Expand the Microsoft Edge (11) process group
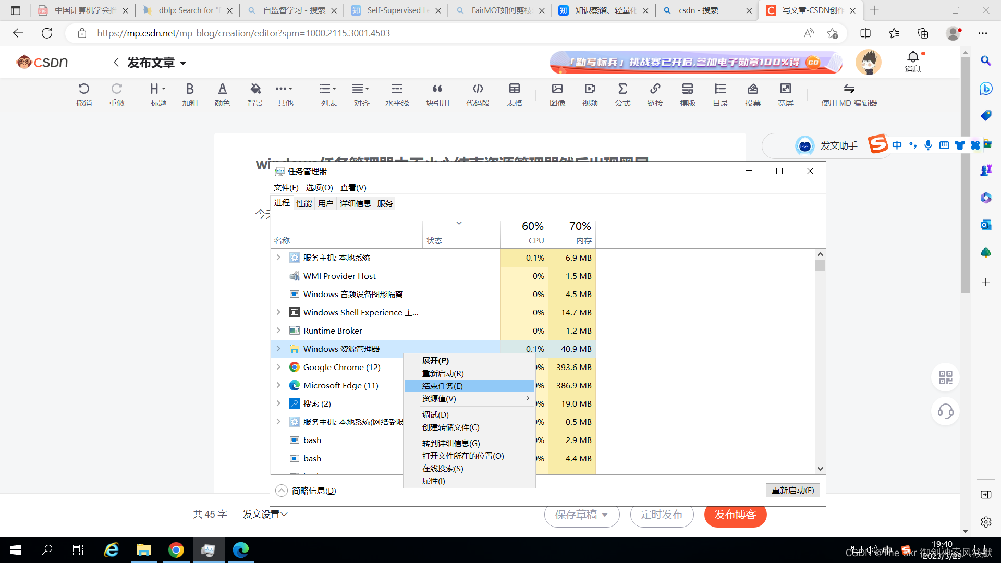 click(x=278, y=385)
